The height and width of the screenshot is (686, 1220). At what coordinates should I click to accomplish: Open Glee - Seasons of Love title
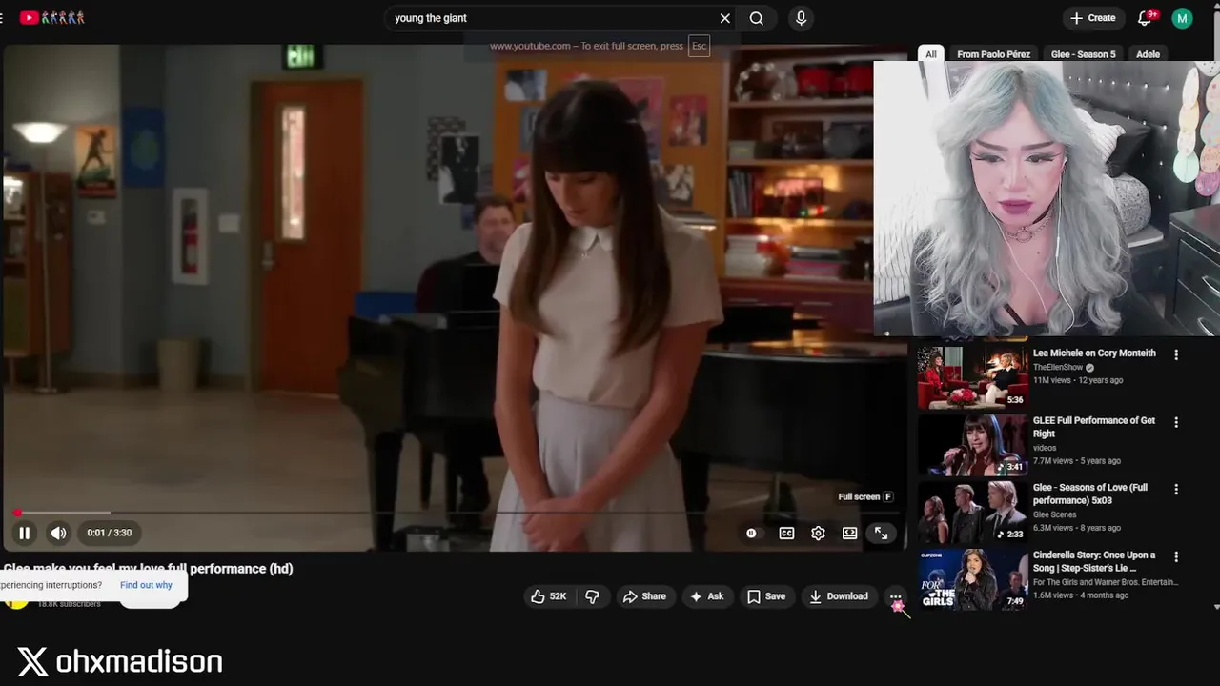1090,494
